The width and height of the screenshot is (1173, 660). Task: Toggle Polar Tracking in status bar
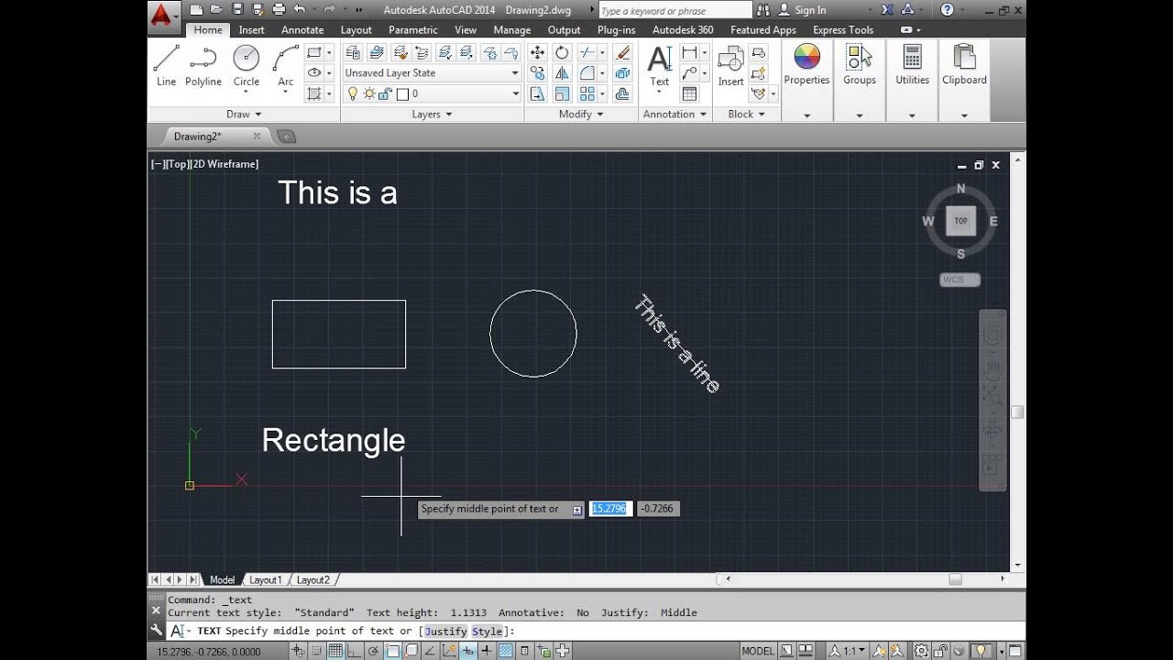point(374,652)
